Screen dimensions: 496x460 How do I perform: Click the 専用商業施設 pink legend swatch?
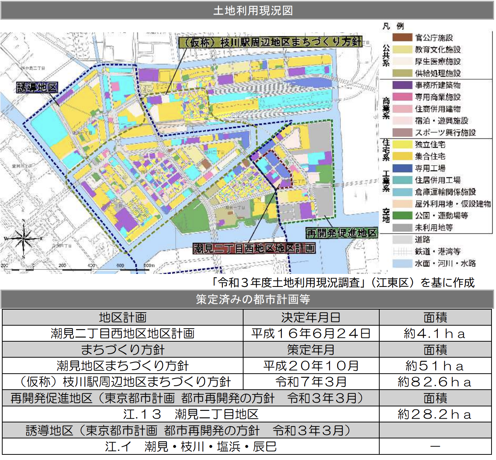(x=402, y=97)
